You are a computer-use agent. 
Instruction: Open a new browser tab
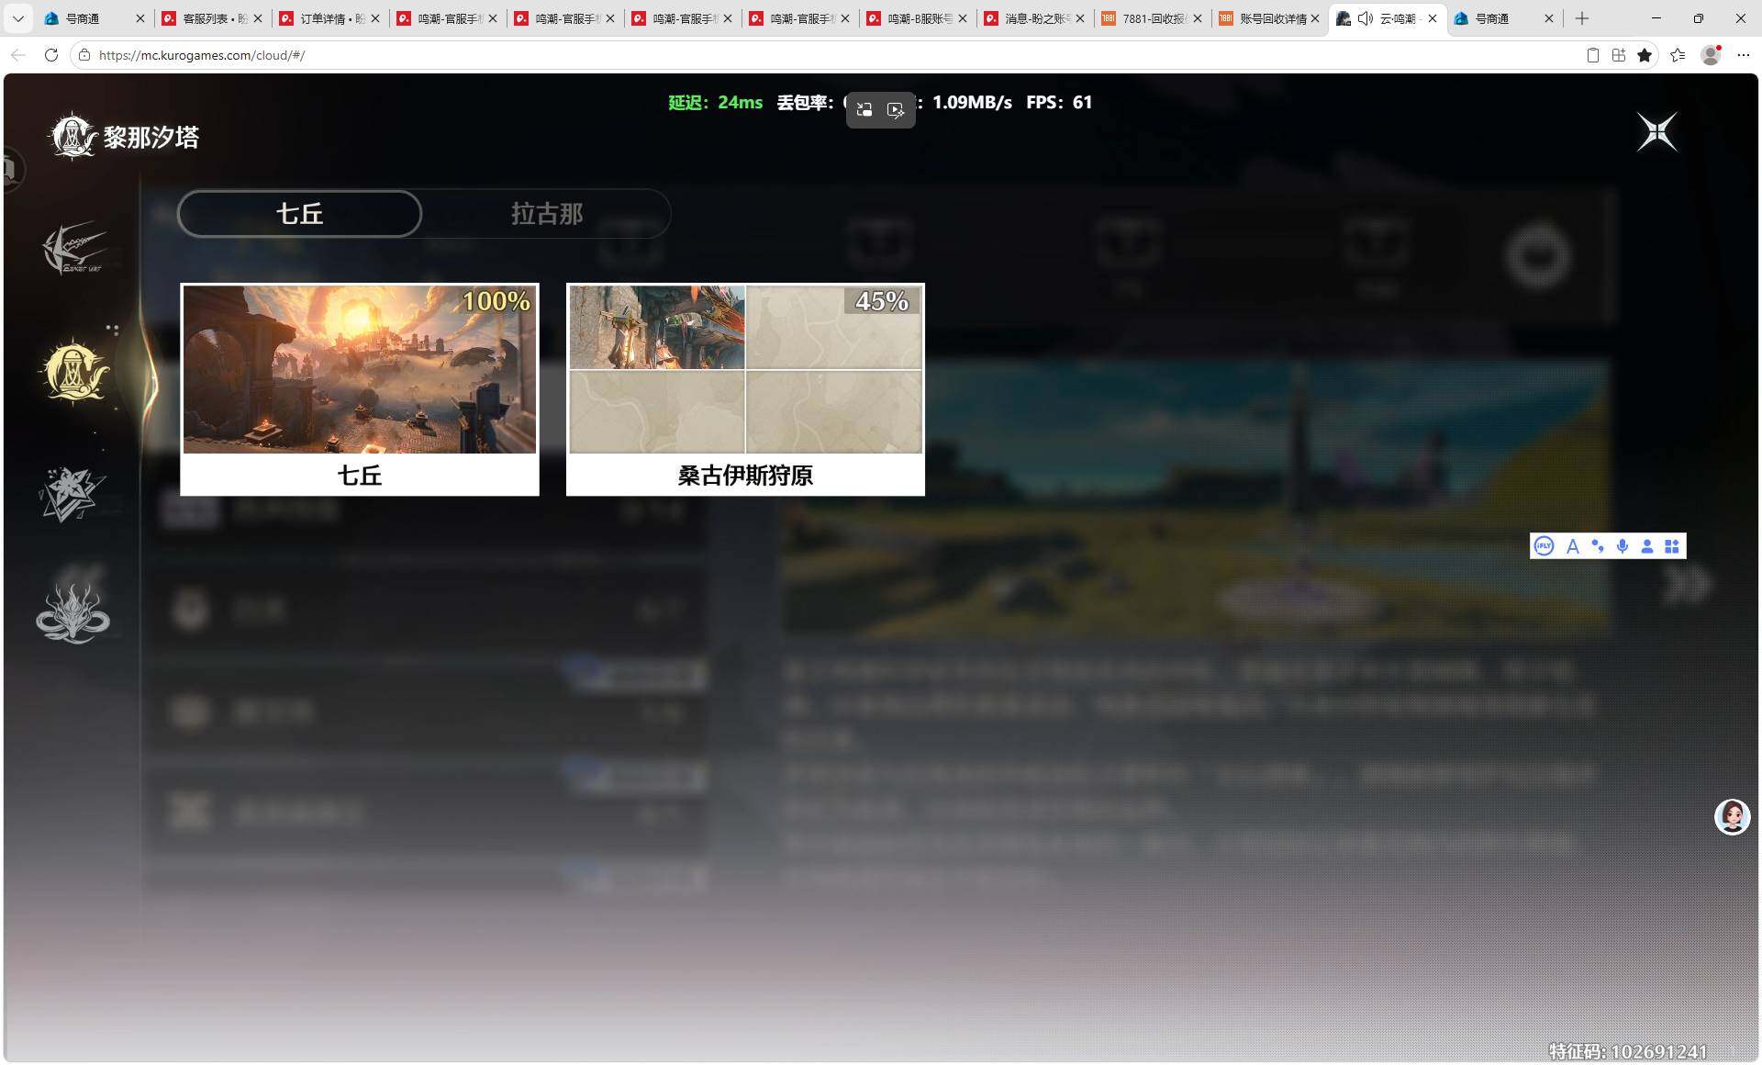pyautogui.click(x=1582, y=18)
